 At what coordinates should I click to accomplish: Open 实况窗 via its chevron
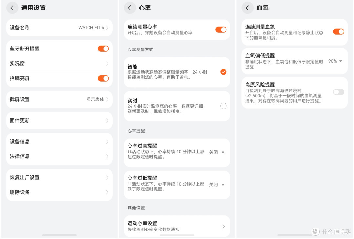click(x=107, y=64)
